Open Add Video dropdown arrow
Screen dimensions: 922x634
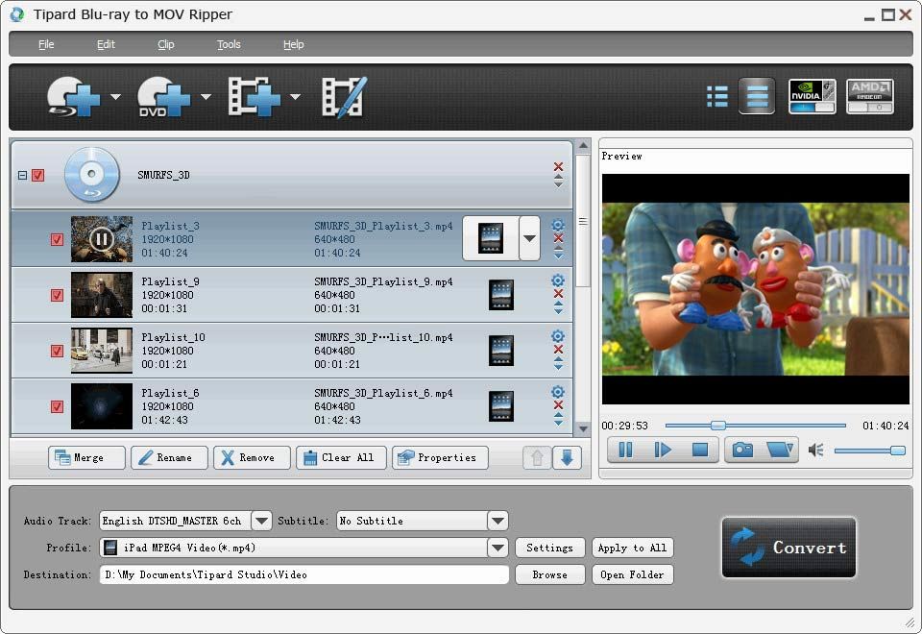pyautogui.click(x=295, y=96)
